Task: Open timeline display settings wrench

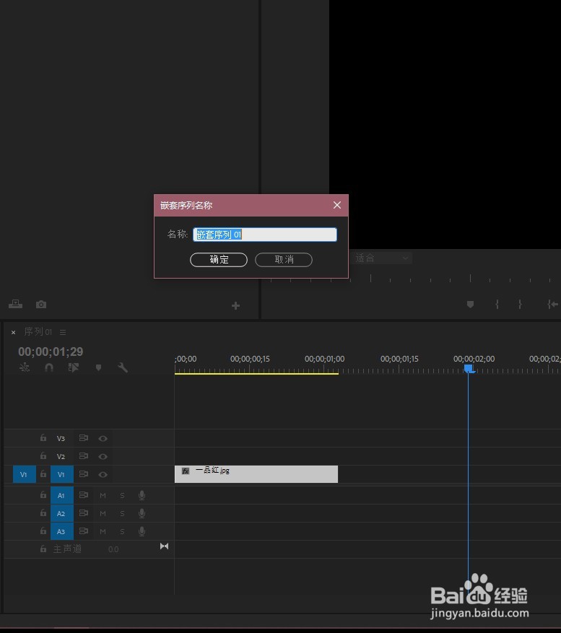Action: [123, 367]
